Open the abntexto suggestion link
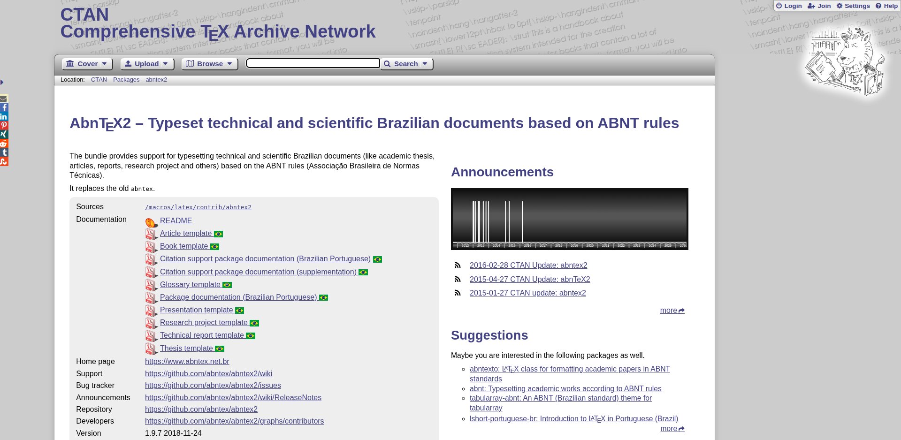This screenshot has height=440, width=901. [570, 374]
